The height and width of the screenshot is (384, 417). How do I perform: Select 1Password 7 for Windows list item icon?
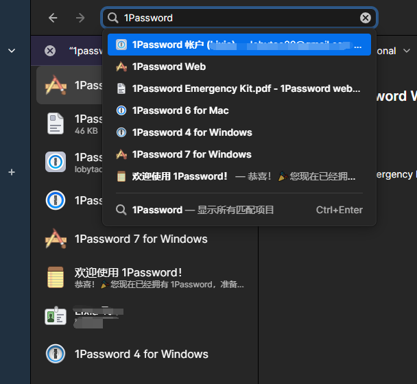coord(56,239)
